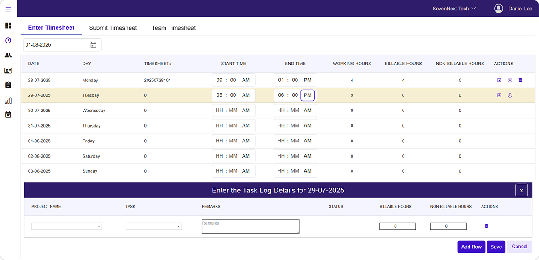
Task: Toggle AM on Wednesday start time
Action: [246, 111]
